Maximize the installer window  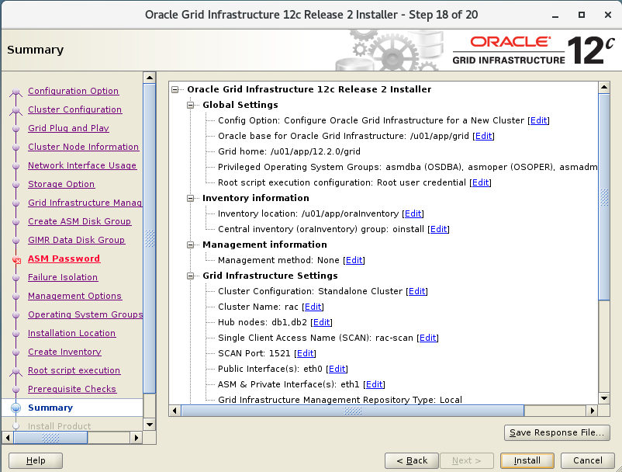click(582, 15)
